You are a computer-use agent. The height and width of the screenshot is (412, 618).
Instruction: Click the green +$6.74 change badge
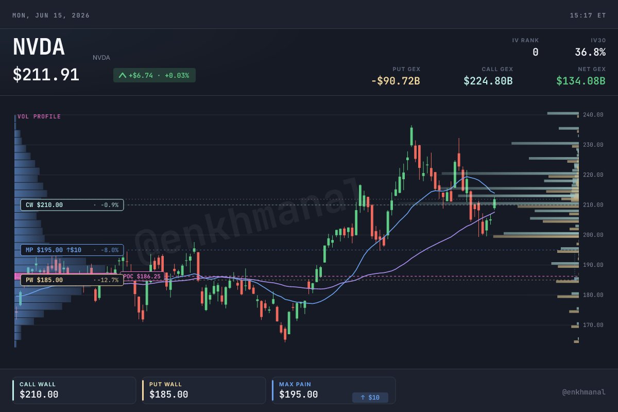154,75
